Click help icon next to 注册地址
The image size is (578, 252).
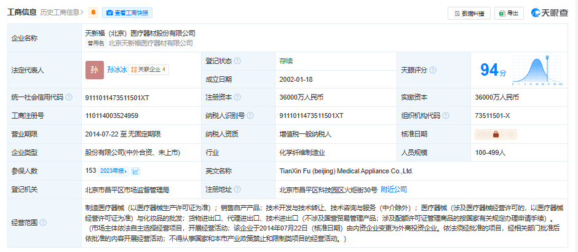(237, 189)
